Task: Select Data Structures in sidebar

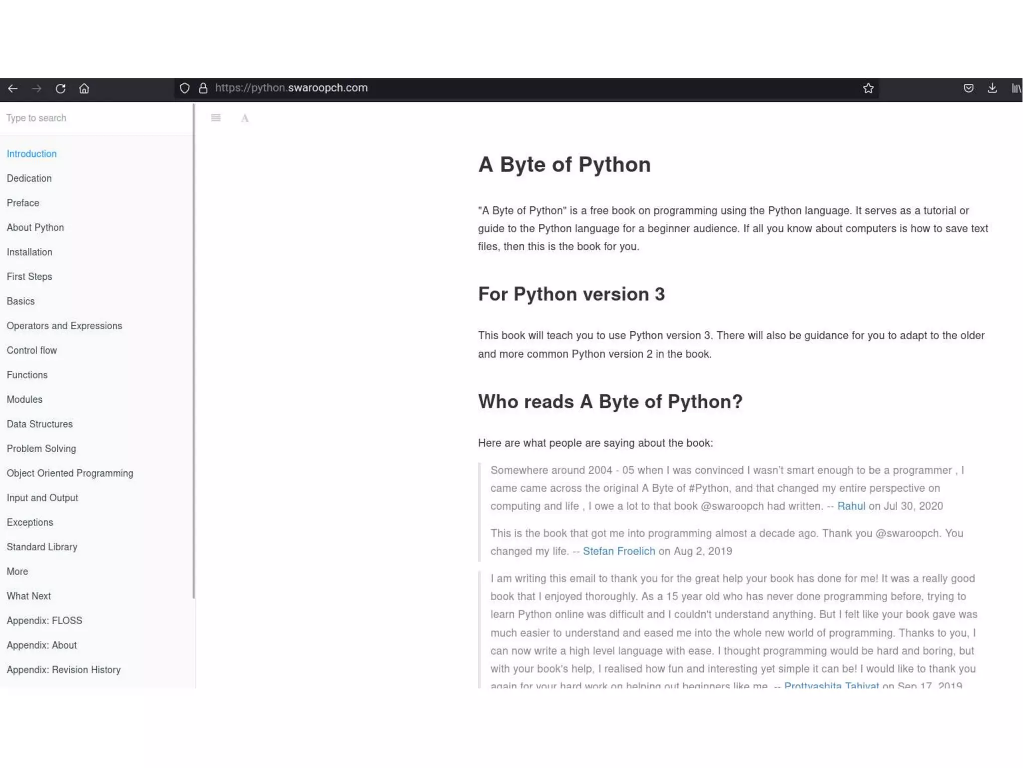Action: click(x=39, y=424)
